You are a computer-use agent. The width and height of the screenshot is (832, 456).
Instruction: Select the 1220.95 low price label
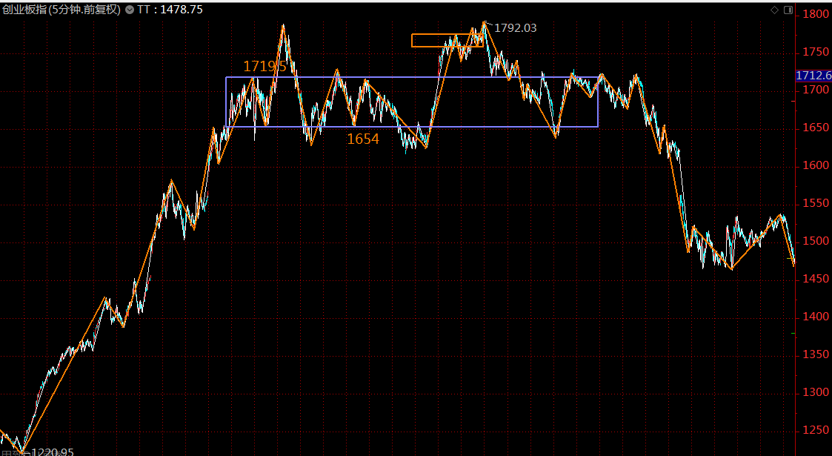tap(51, 452)
